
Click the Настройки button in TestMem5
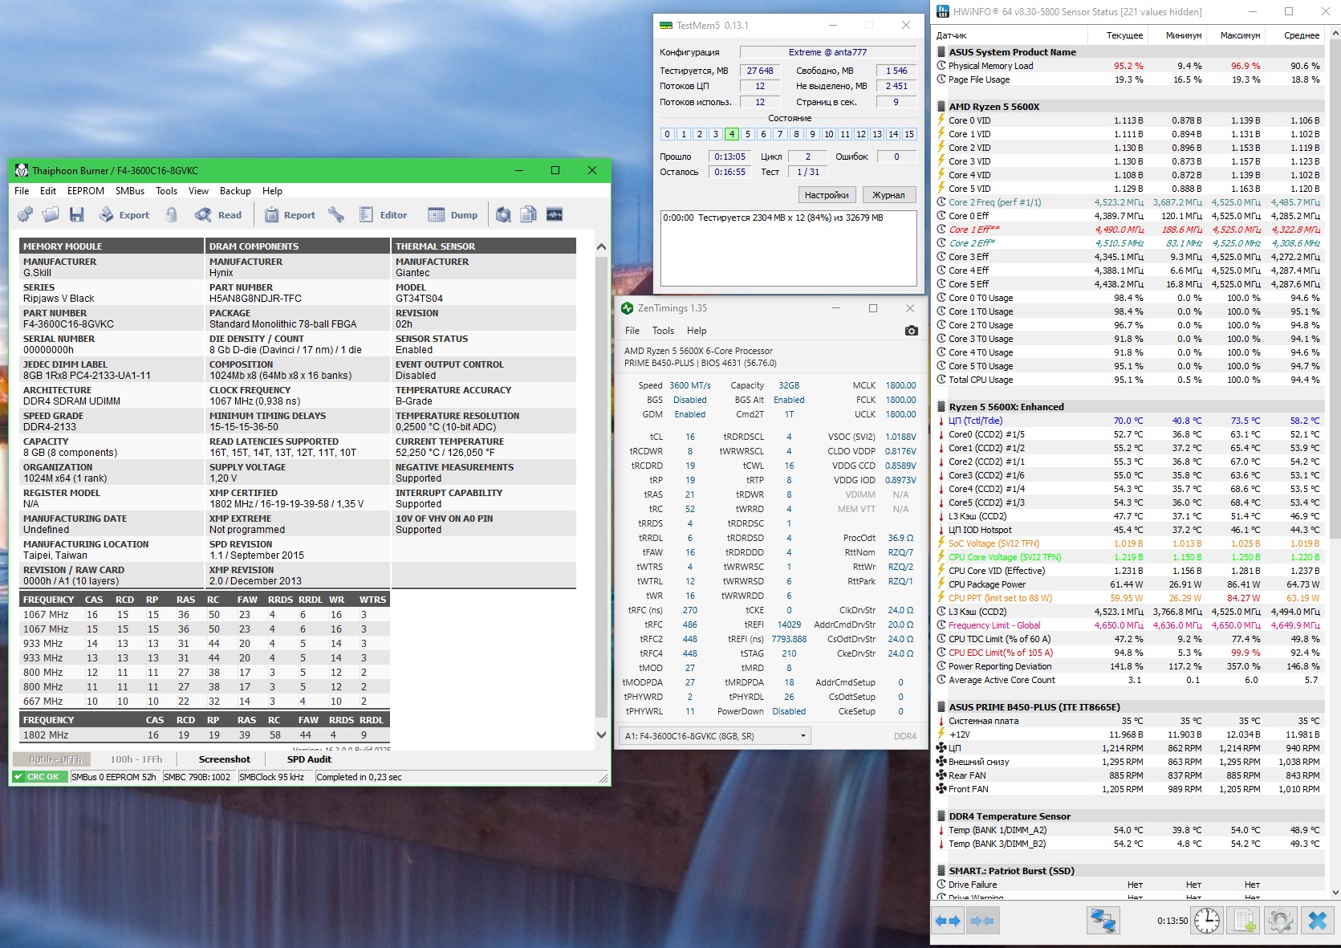tap(827, 195)
